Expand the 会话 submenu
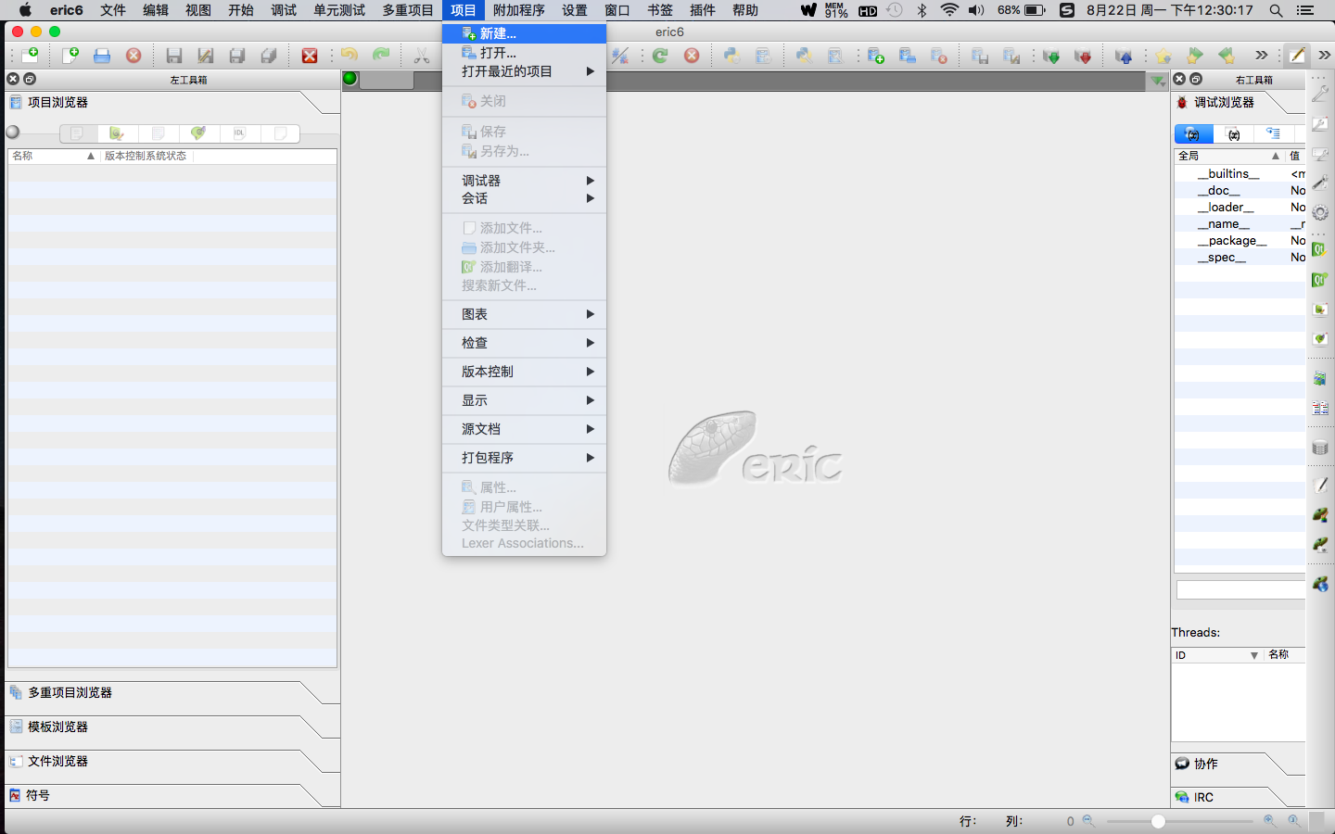 click(x=525, y=198)
